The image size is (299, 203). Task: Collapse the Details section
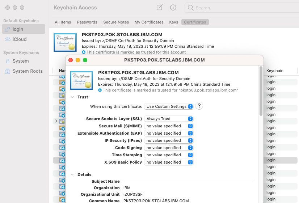72,174
